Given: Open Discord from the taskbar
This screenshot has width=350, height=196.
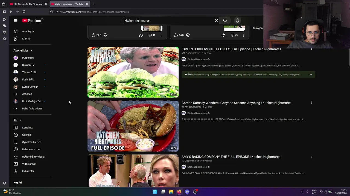Looking at the screenshot, I should click(187, 192).
